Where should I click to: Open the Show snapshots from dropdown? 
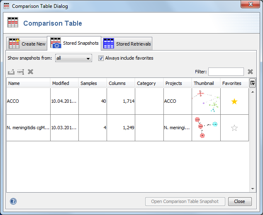(x=73, y=58)
